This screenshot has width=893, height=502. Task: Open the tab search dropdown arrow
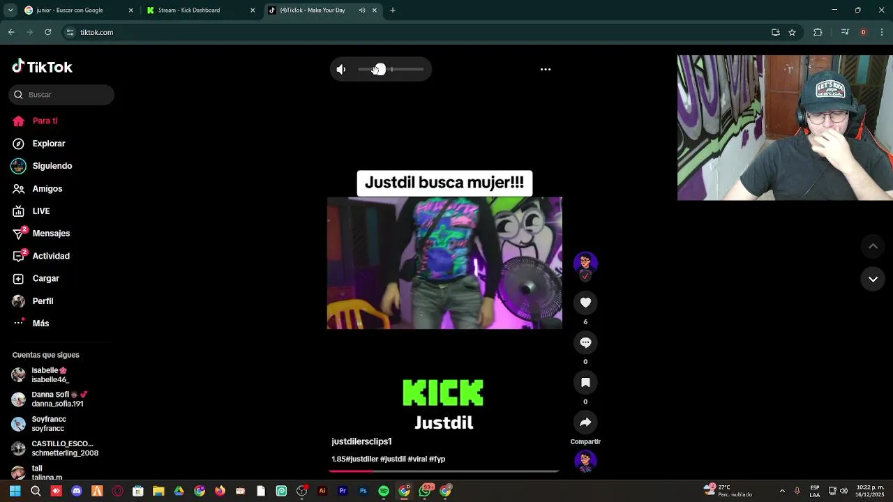pyautogui.click(x=10, y=10)
